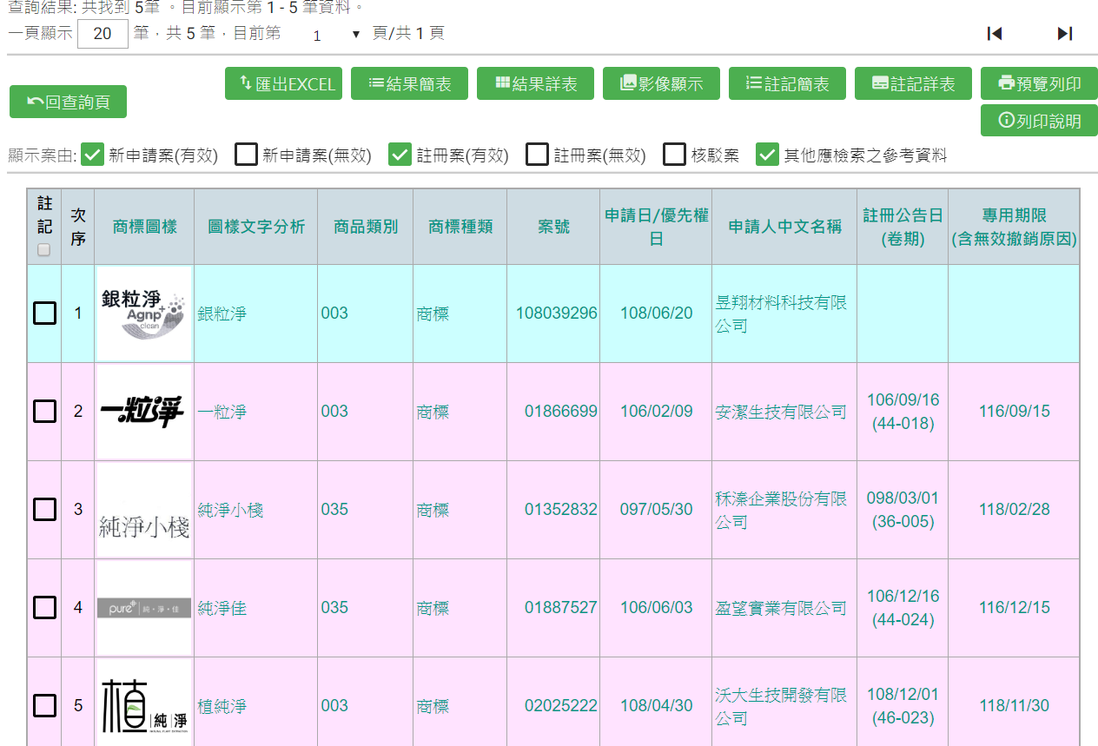Click the 匯出EXCEL export button
Viewport: 1098px width, 746px height.
[x=283, y=84]
